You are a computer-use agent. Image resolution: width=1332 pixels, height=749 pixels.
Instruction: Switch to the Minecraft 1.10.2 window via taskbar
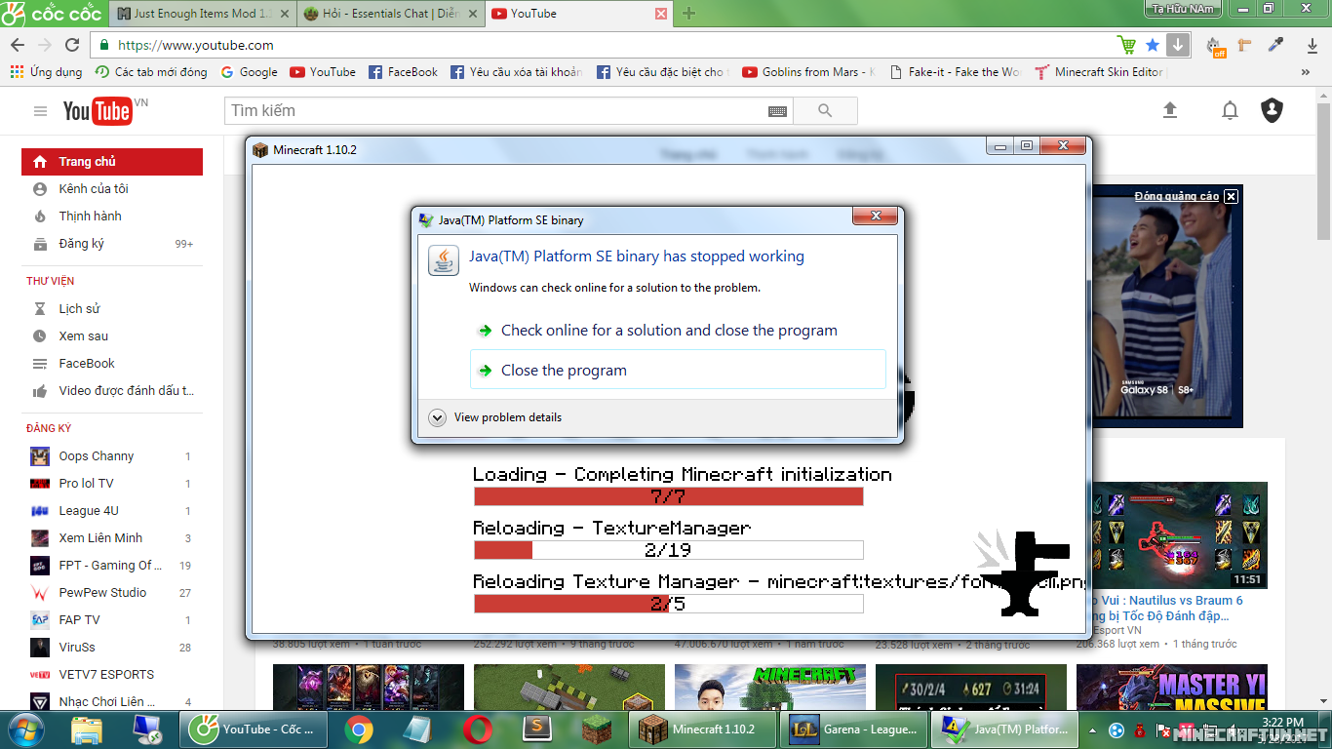coord(702,729)
